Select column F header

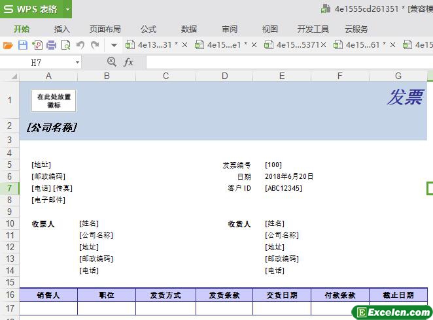pos(340,76)
